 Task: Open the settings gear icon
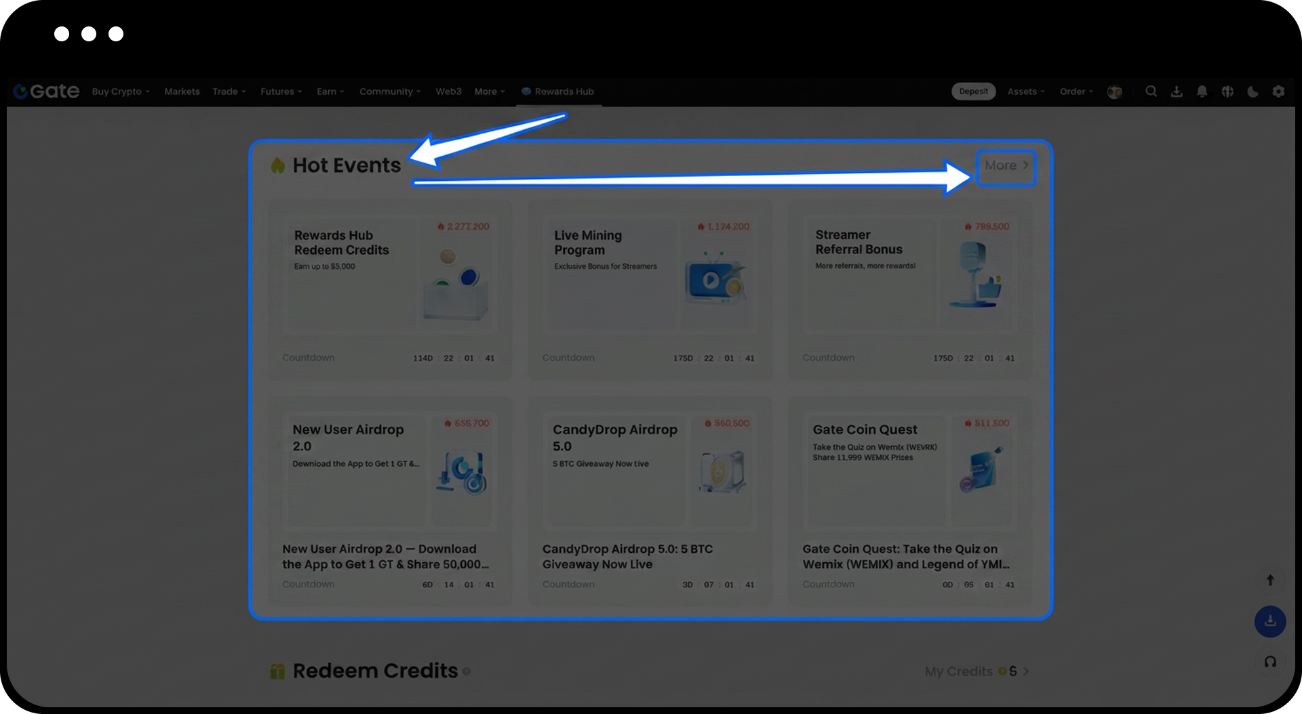coord(1278,91)
